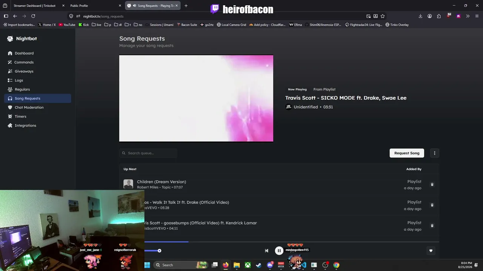Image resolution: width=483 pixels, height=271 pixels.
Task: Open the Unidentified channel link
Action: [x=306, y=107]
